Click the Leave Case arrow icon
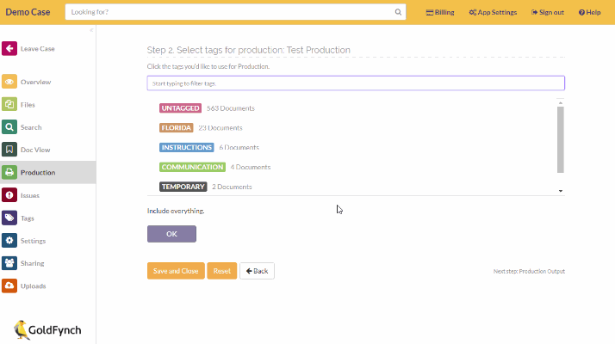This screenshot has width=615, height=344. coord(9,48)
